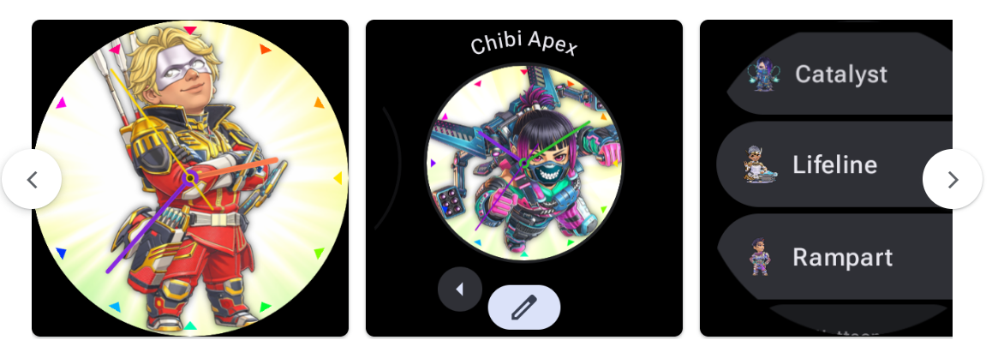This screenshot has height=358, width=992.
Task: Click the left carousel arrow
Action: pyautogui.click(x=32, y=180)
